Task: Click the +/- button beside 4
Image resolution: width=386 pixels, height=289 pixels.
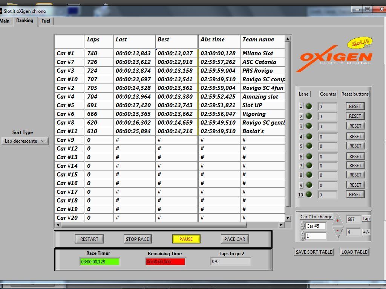Action: tap(366, 232)
